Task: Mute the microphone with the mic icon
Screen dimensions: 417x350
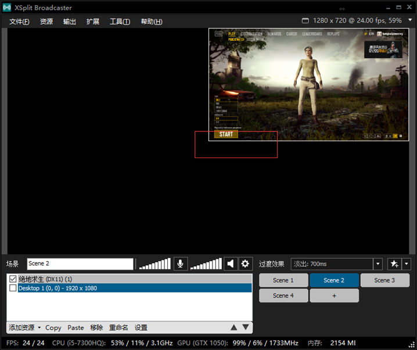Action: pyautogui.click(x=181, y=264)
